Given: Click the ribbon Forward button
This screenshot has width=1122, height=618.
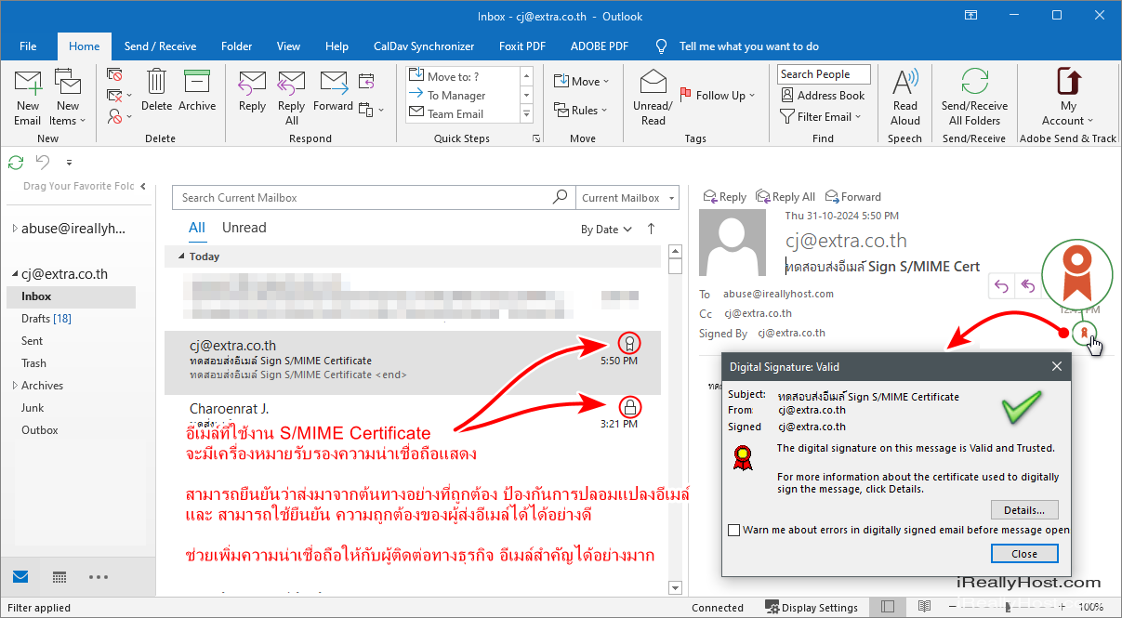Looking at the screenshot, I should tap(333, 91).
